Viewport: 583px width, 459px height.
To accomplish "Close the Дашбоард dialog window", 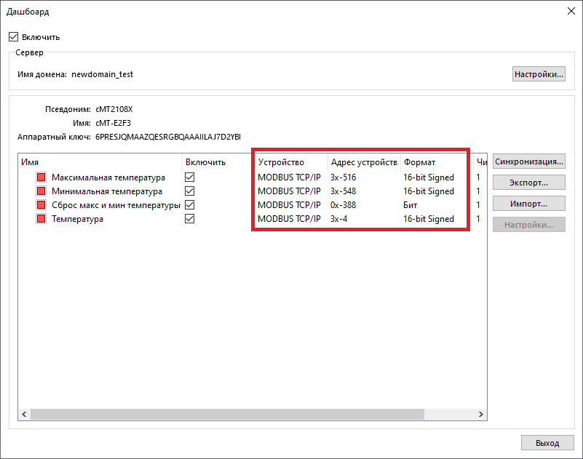I will pyautogui.click(x=570, y=11).
